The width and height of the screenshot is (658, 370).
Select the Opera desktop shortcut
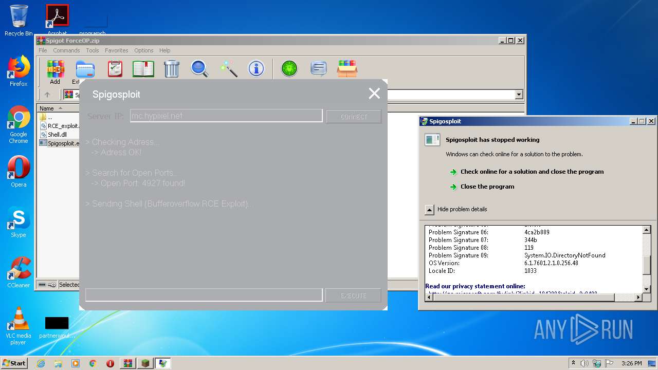click(19, 172)
